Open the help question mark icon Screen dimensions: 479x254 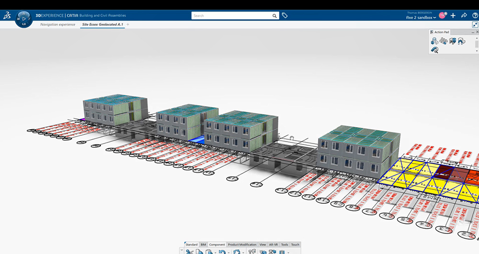coord(475,15)
